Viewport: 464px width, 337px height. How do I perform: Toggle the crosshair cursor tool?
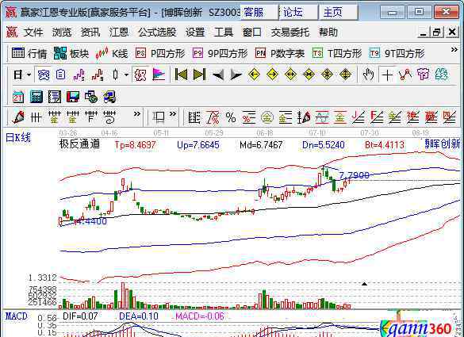(x=387, y=75)
